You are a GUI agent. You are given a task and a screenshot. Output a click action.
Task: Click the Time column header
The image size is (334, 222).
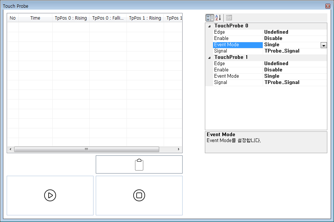point(35,18)
